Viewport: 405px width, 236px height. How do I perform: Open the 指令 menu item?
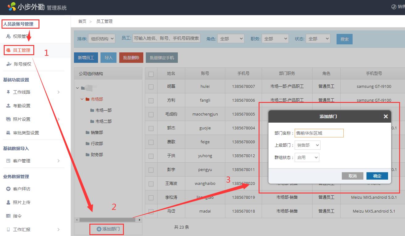[x=17, y=216]
